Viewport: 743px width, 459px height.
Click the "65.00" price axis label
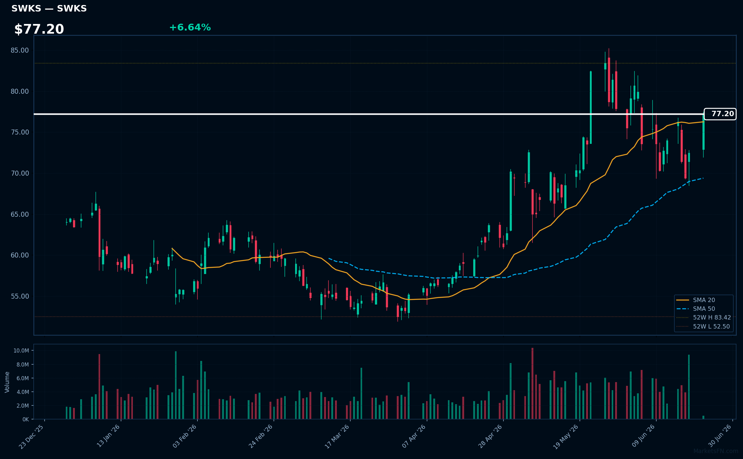[x=20, y=214]
